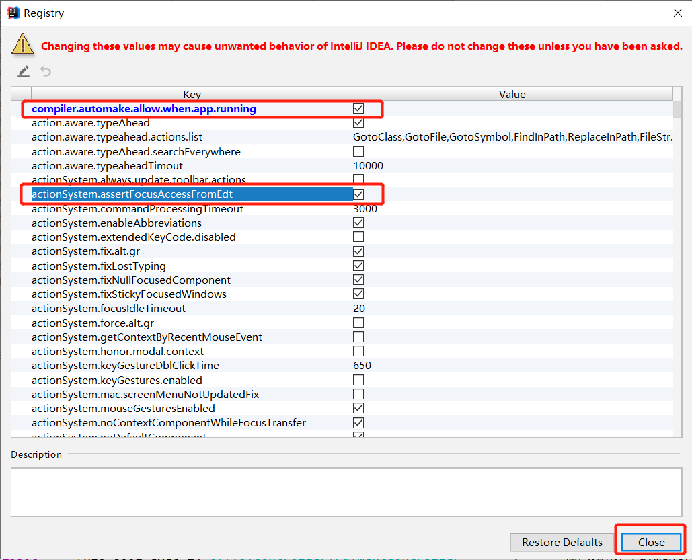This screenshot has height=560, width=692.
Task: Uncheck actionSystem.fixNullFocusedComponent
Action: tap(358, 280)
